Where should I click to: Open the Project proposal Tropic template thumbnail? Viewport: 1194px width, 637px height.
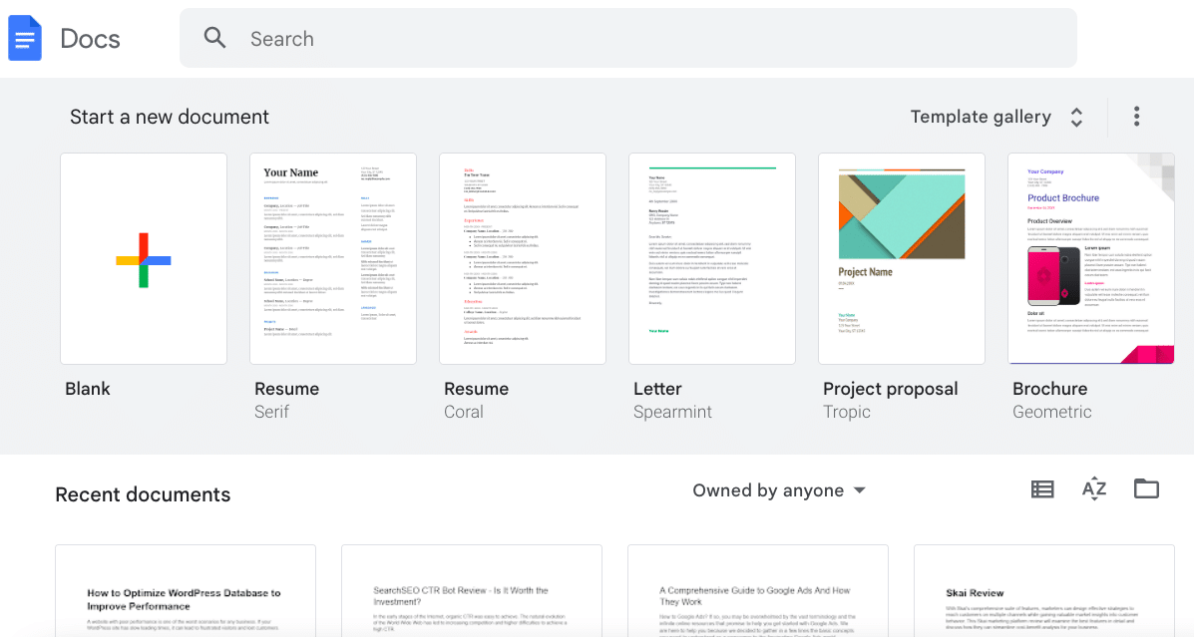pos(902,259)
